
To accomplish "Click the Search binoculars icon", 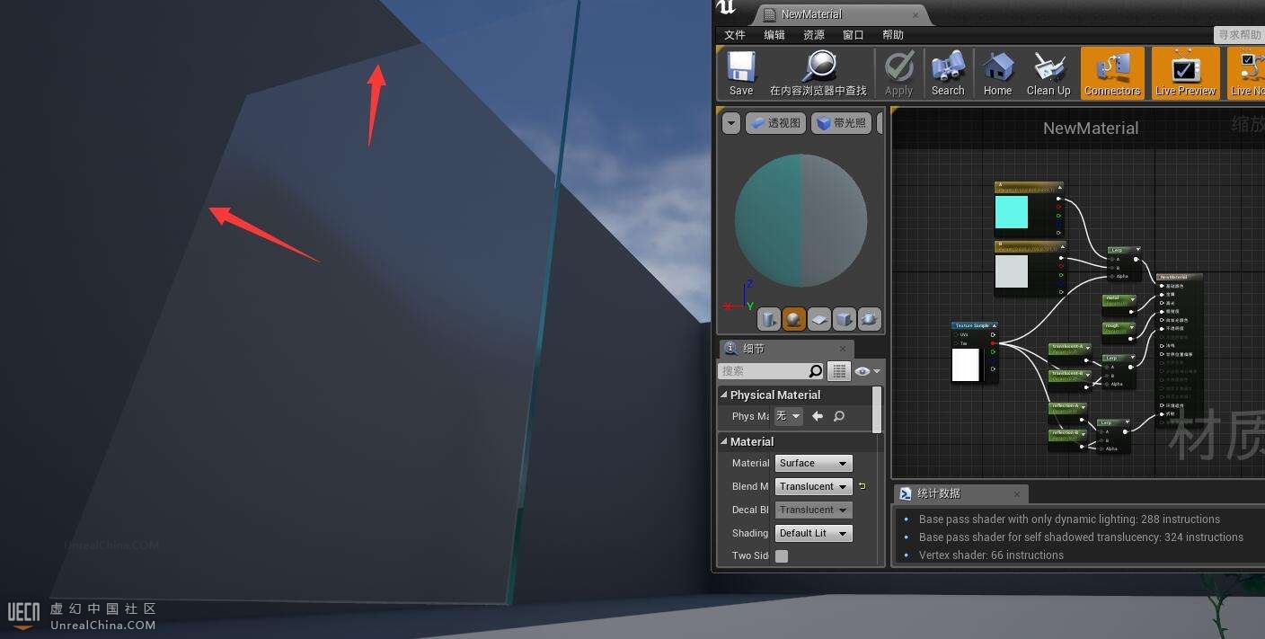I will [947, 73].
